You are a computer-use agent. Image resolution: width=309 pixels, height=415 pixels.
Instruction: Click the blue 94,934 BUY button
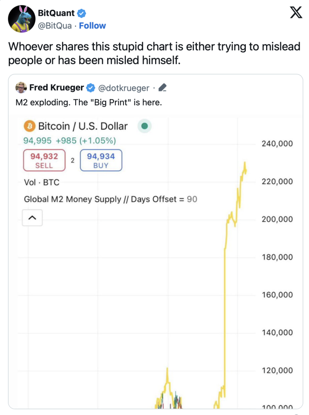pyautogui.click(x=101, y=160)
